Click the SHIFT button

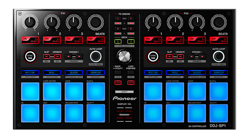124,92
